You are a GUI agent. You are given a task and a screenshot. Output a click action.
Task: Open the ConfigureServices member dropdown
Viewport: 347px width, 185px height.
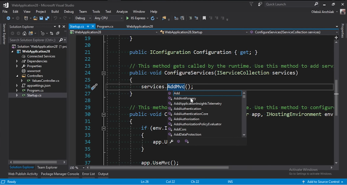(x=294, y=32)
